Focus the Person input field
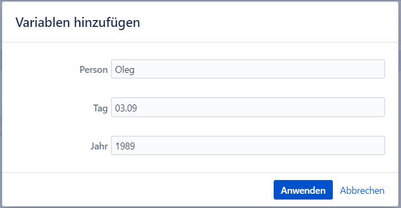The height and width of the screenshot is (208, 401). 248,69
